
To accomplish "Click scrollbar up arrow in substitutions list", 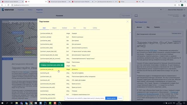I will point(130,33).
